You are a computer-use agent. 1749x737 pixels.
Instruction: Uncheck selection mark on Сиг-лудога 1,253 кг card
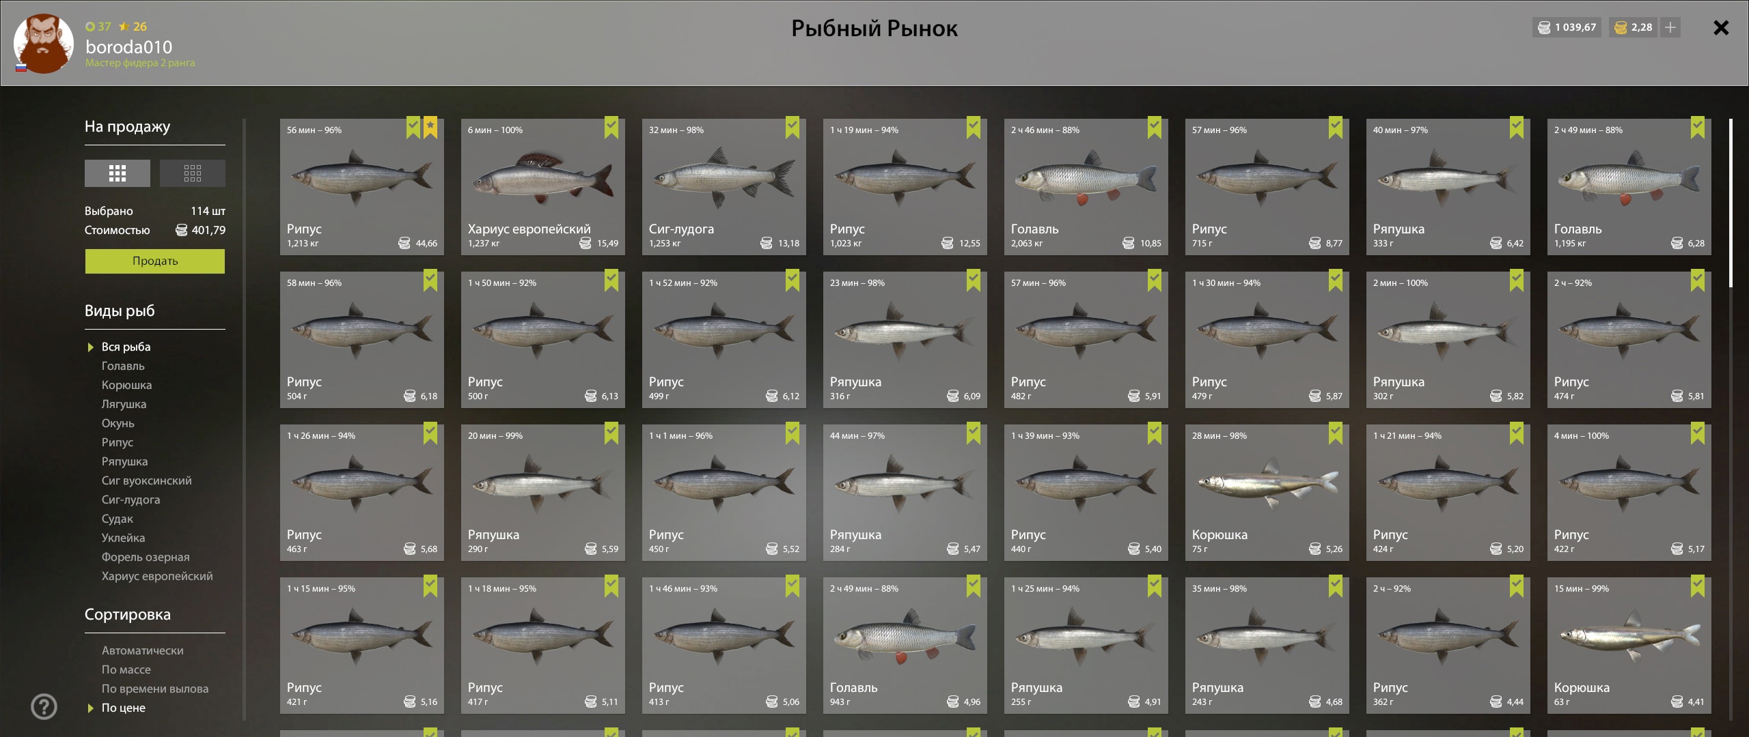tap(793, 127)
